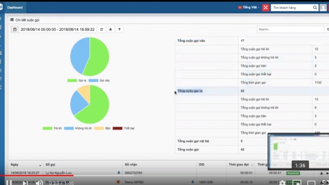Screen dimensions: 329x185
Task: Click the date range field starting 2018/06/14
Action: click(57, 29)
